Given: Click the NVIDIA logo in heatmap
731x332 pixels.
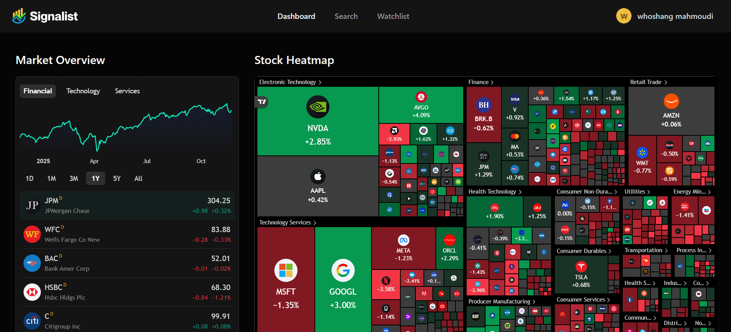Looking at the screenshot, I should (x=318, y=107).
